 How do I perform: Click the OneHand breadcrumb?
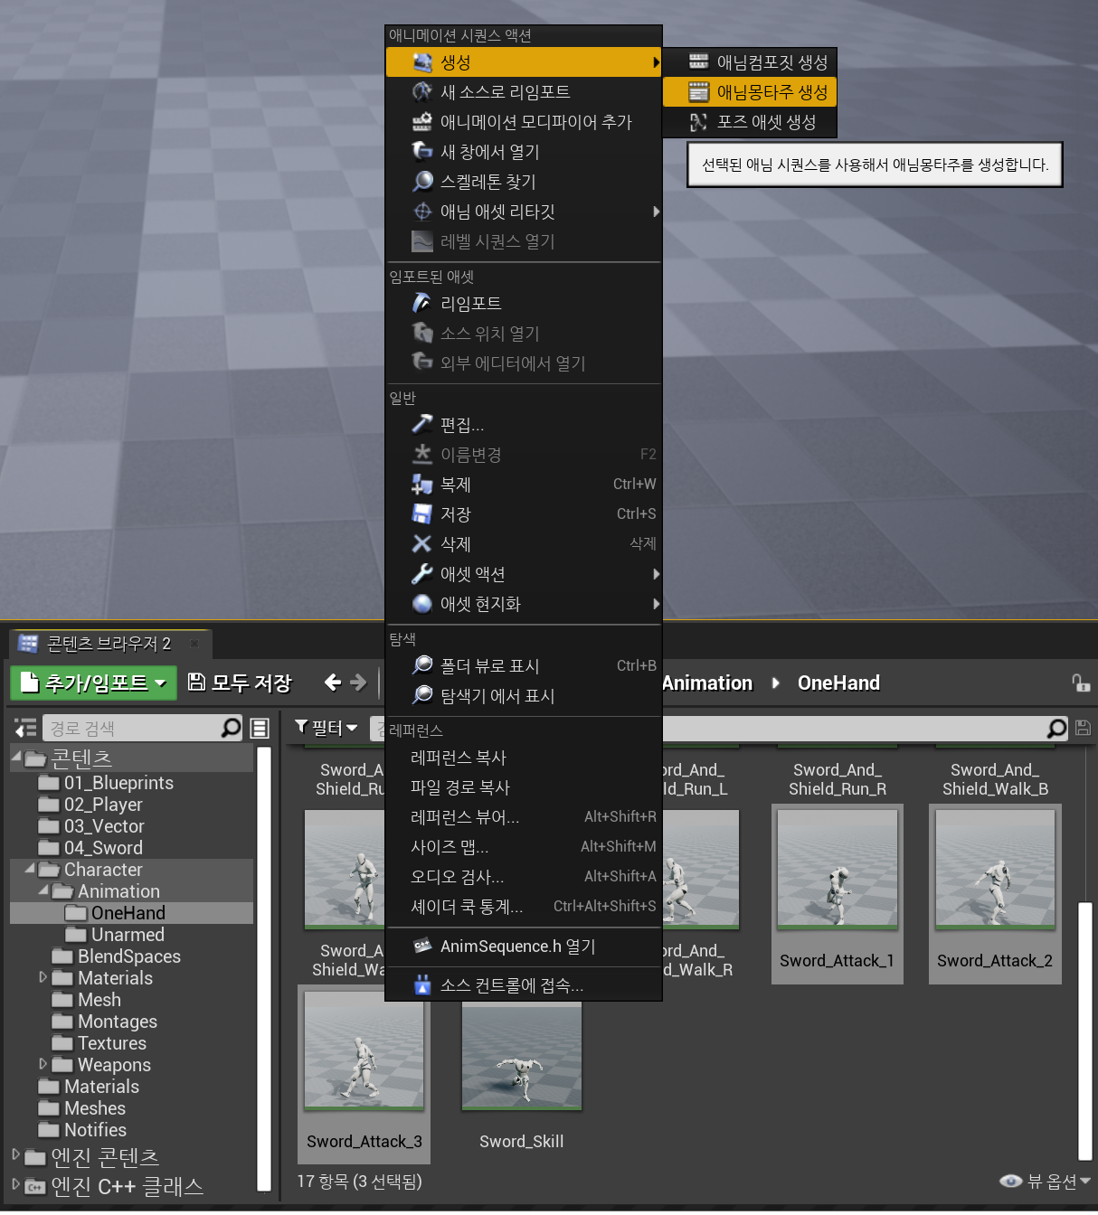838,683
